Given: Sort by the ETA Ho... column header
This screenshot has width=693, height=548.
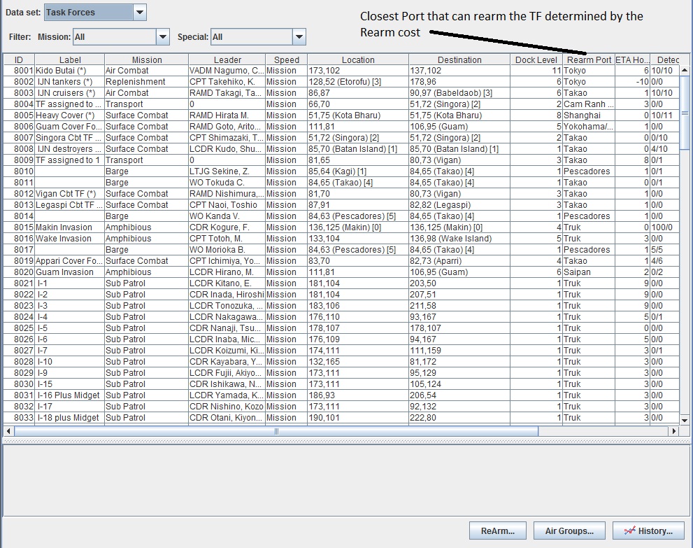Looking at the screenshot, I should (632, 59).
